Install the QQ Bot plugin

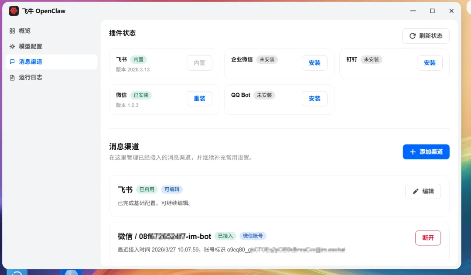click(x=314, y=99)
